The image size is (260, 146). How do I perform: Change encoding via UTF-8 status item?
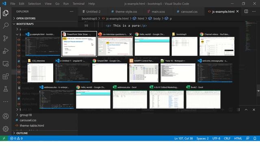pos(216,138)
